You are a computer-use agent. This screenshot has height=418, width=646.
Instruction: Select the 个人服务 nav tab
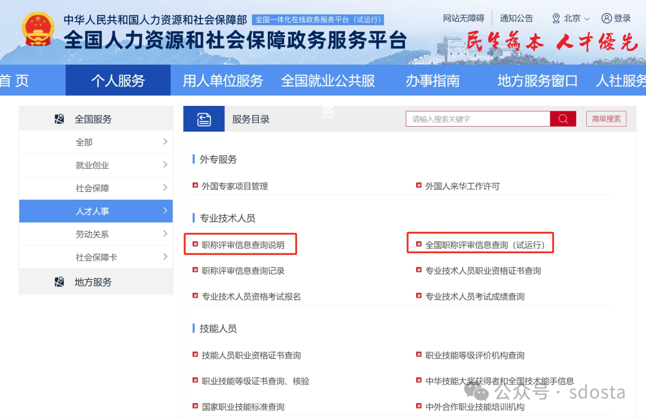pos(118,80)
